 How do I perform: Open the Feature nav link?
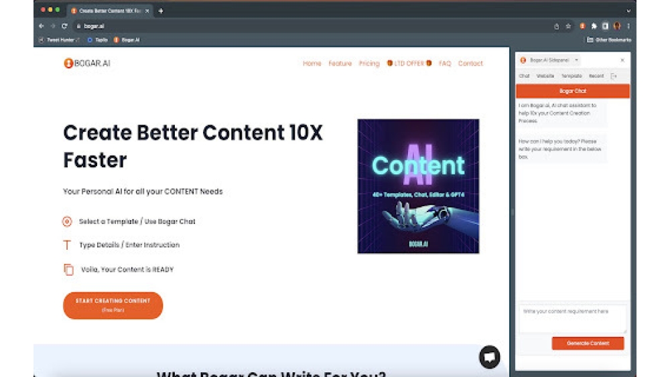(x=340, y=63)
